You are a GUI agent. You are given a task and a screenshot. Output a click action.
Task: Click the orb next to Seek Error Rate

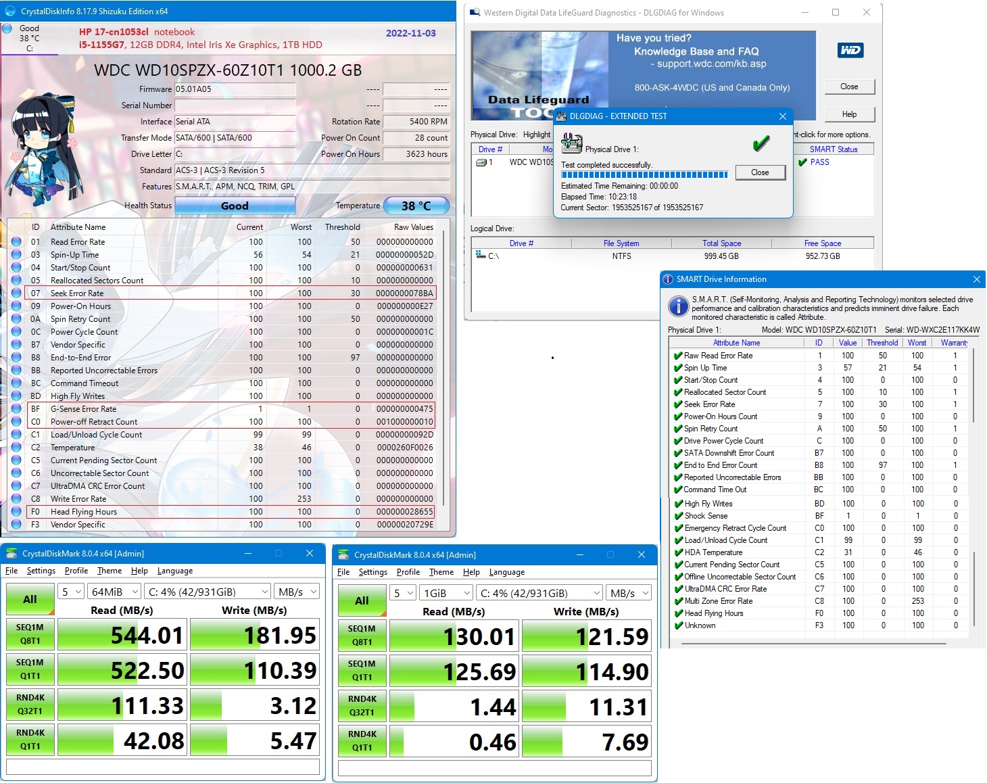click(16, 293)
